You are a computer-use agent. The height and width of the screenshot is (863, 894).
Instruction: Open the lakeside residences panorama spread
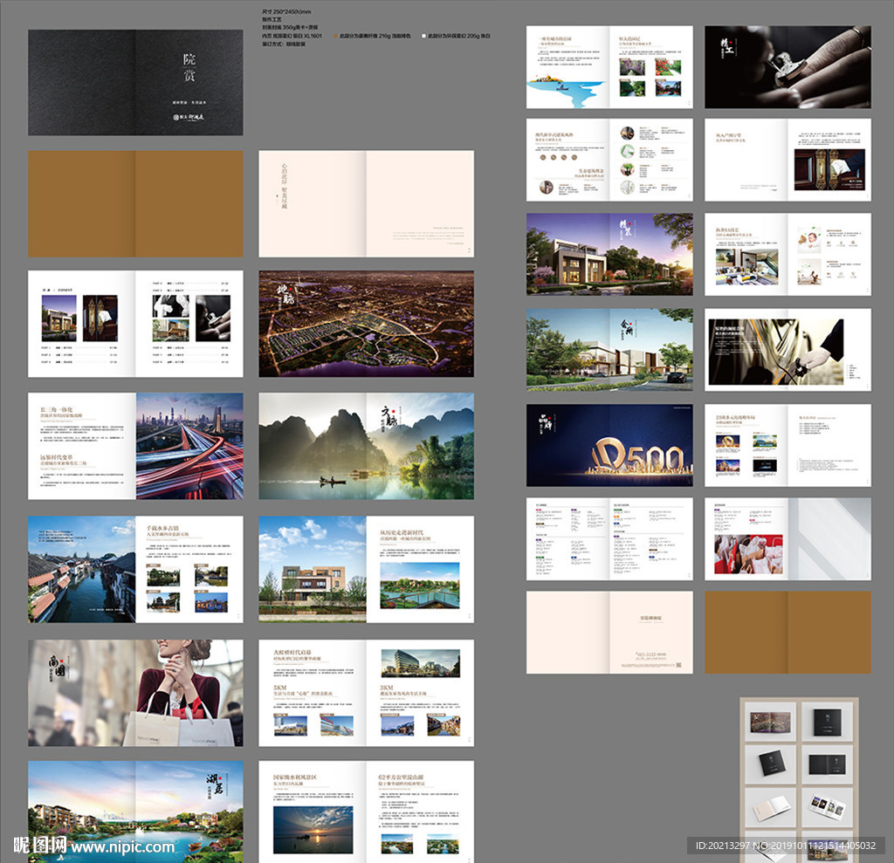135,812
